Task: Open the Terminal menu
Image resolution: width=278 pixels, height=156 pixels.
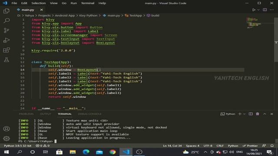Action: (88, 3)
